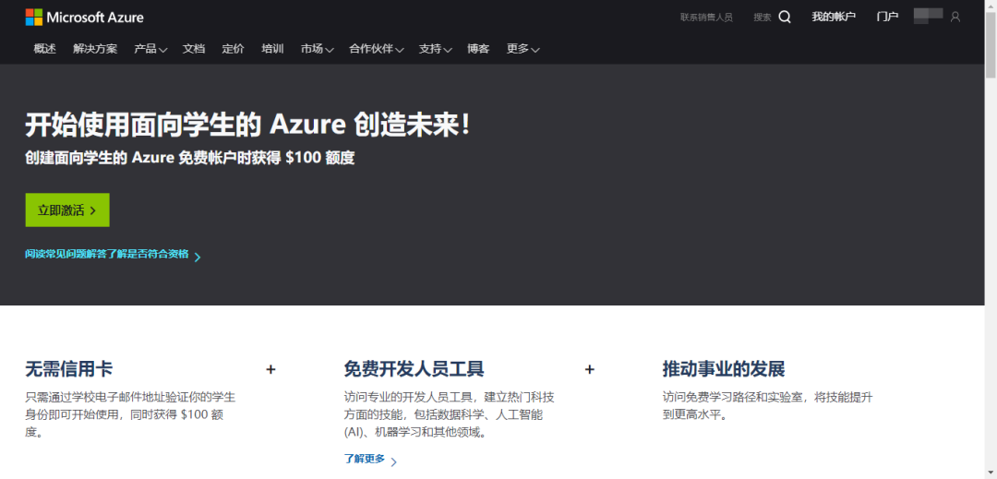Open the 解决方案 nav item

(x=95, y=49)
